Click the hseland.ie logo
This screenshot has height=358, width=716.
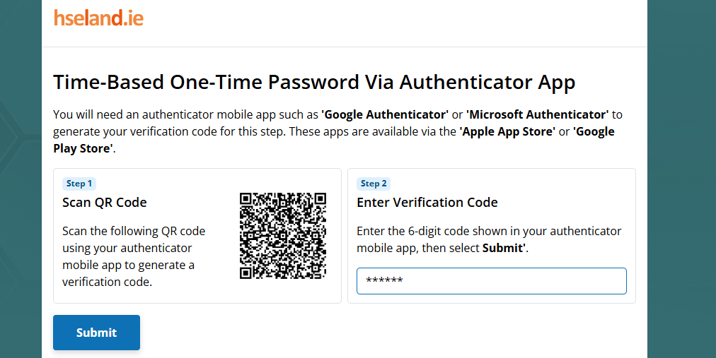[x=98, y=18]
